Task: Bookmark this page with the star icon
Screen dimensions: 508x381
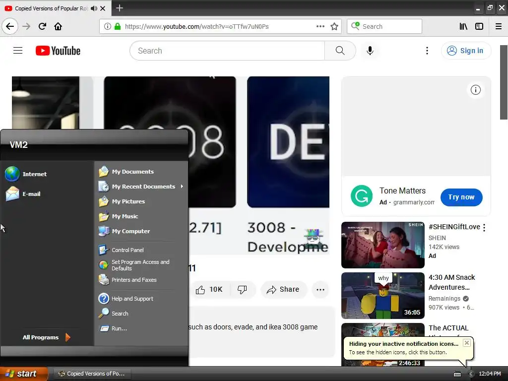Action: (x=334, y=27)
